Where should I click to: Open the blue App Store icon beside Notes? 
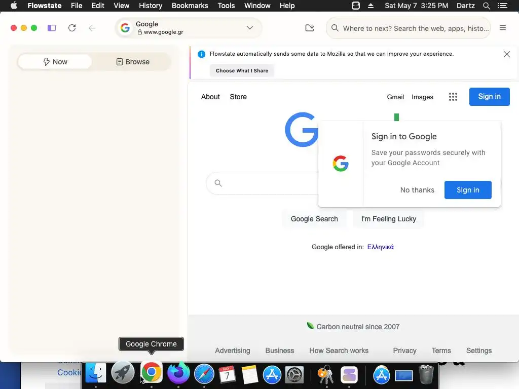[272, 375]
